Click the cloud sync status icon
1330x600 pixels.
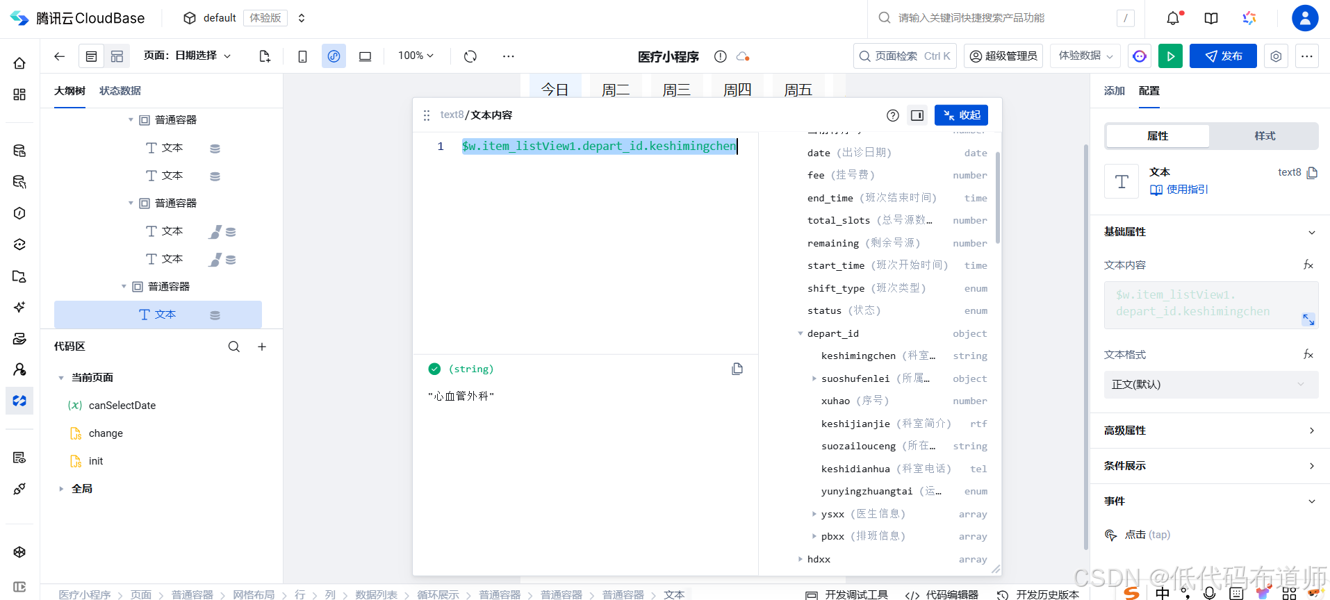click(x=743, y=56)
